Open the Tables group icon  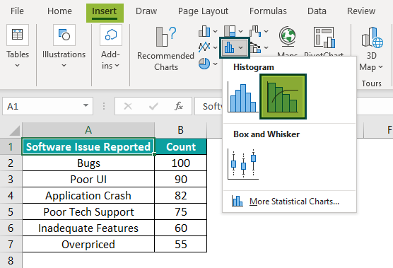click(18, 35)
